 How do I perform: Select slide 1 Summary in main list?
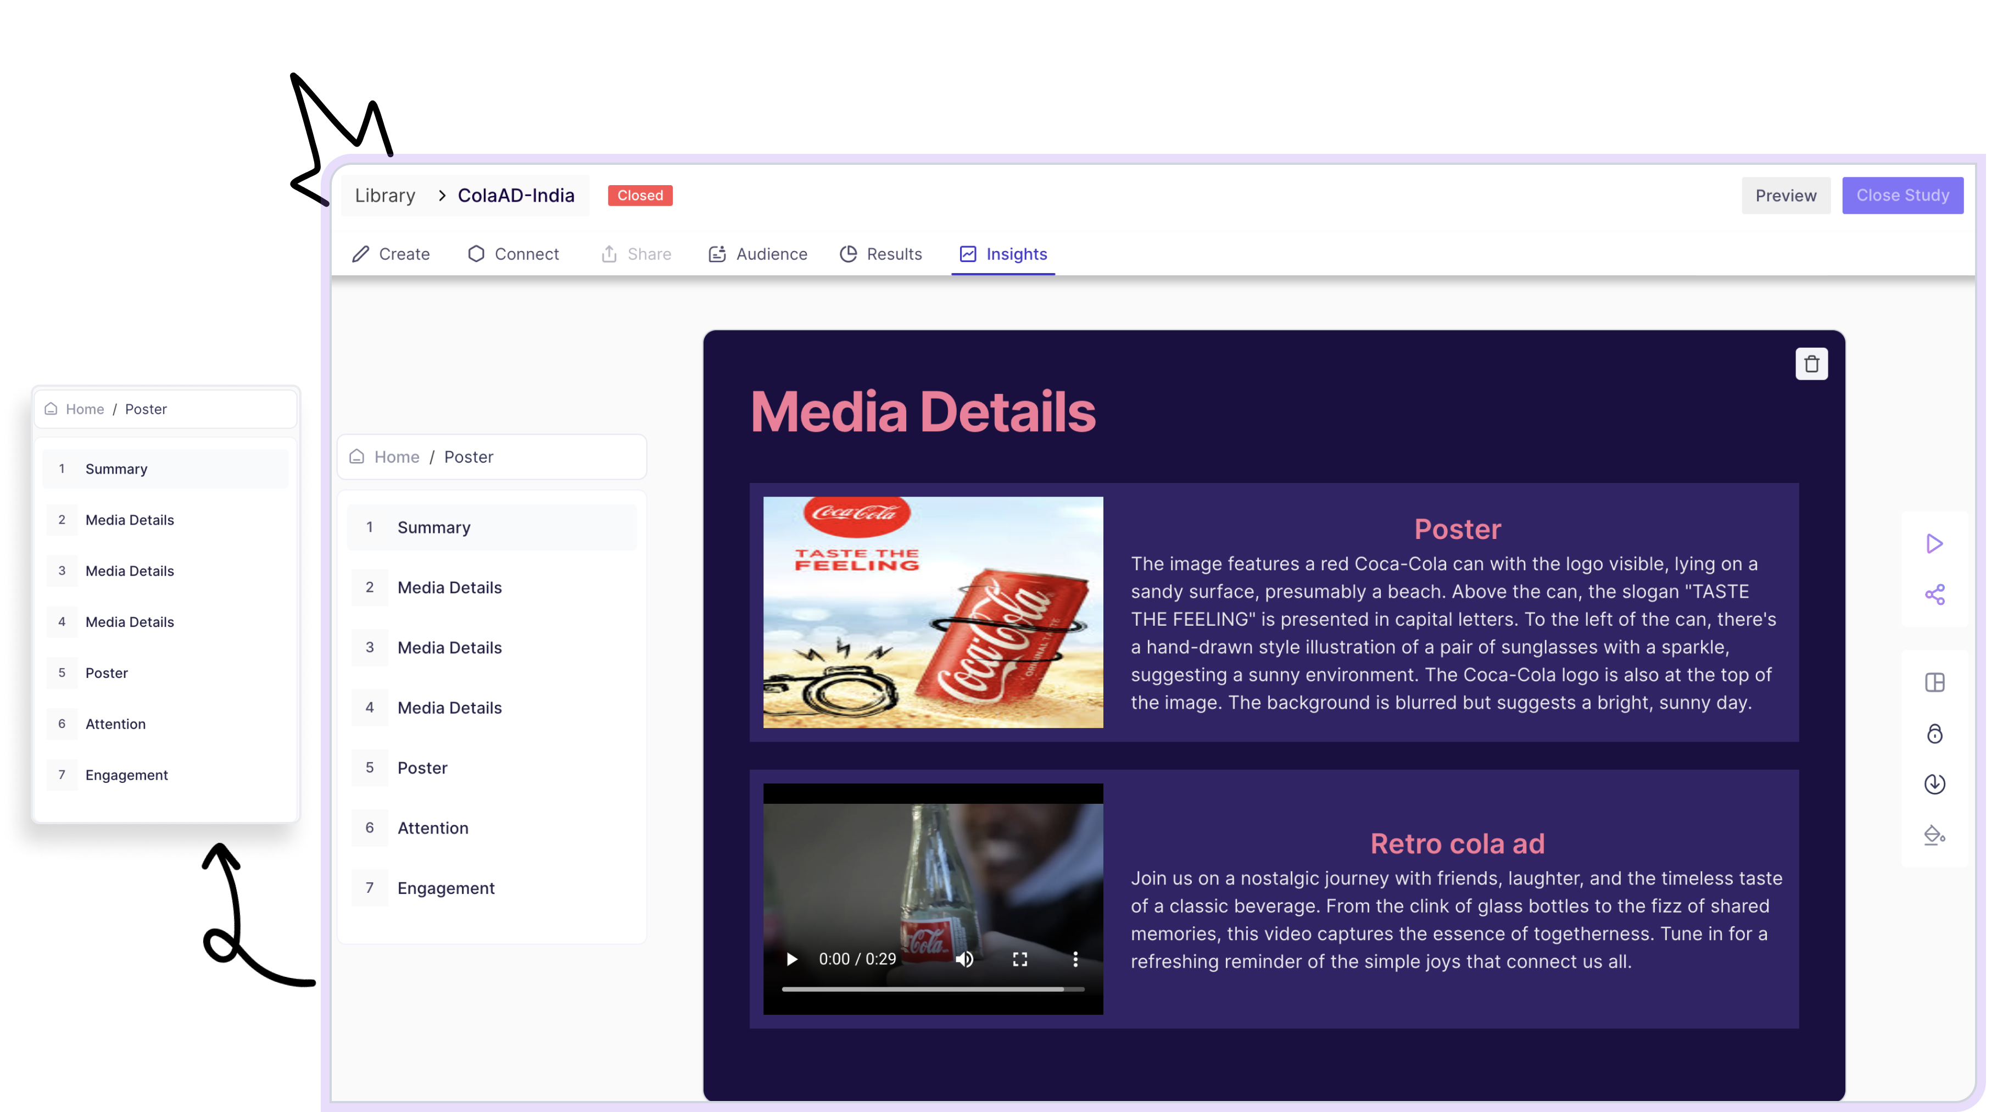tap(492, 527)
